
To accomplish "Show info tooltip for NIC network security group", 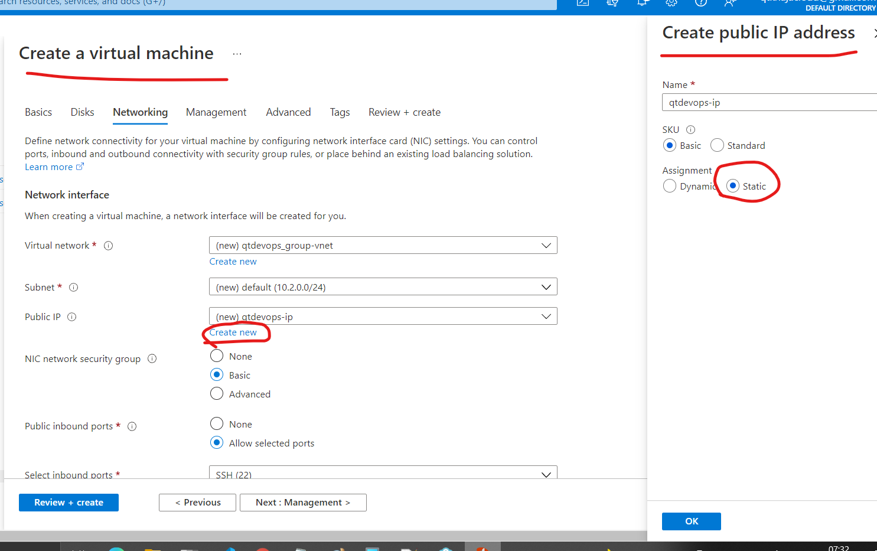I will point(152,358).
